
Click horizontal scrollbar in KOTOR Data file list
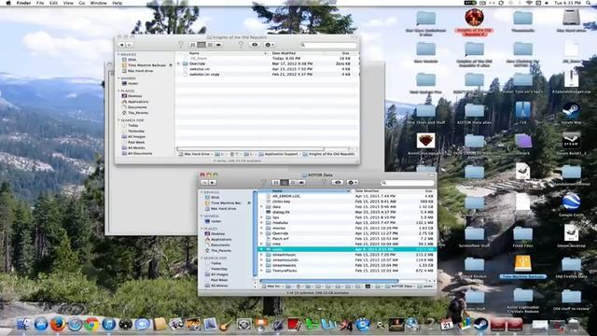pos(329,281)
